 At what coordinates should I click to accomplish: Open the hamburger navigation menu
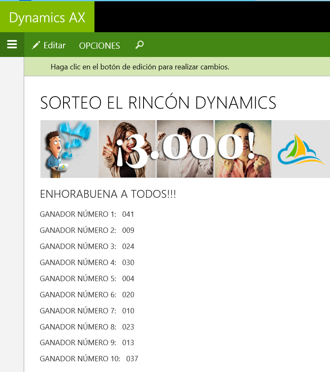12,44
